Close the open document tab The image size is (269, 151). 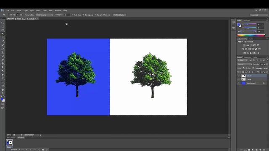tap(37, 19)
